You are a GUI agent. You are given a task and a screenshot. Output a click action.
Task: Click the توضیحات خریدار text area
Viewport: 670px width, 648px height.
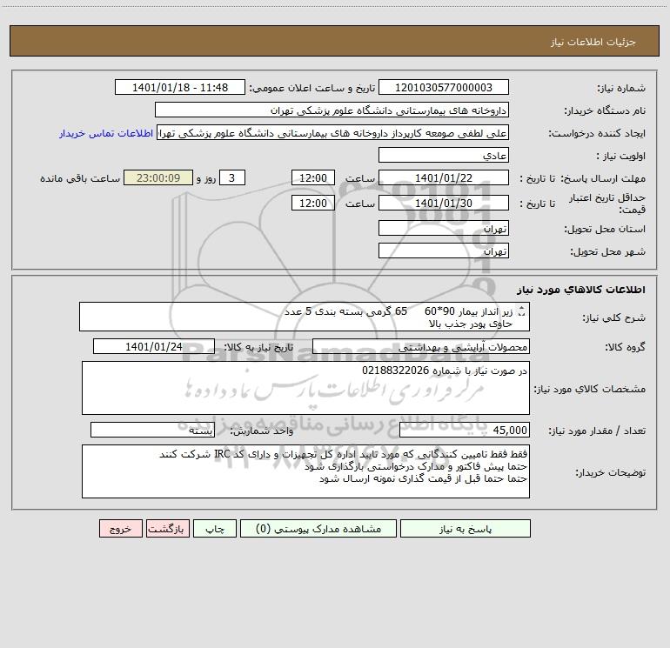click(x=305, y=471)
